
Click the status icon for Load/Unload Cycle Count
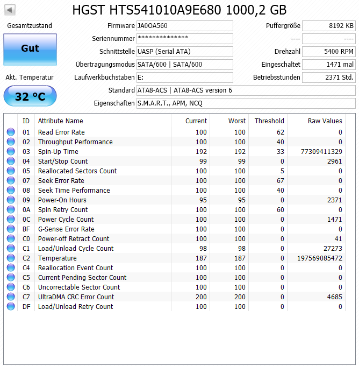point(11,248)
